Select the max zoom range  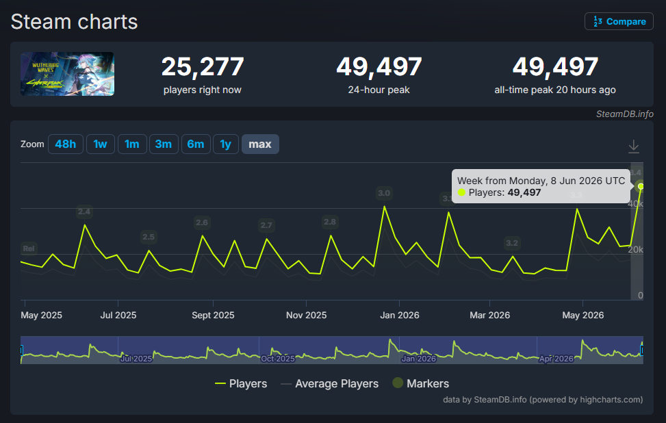(x=260, y=144)
